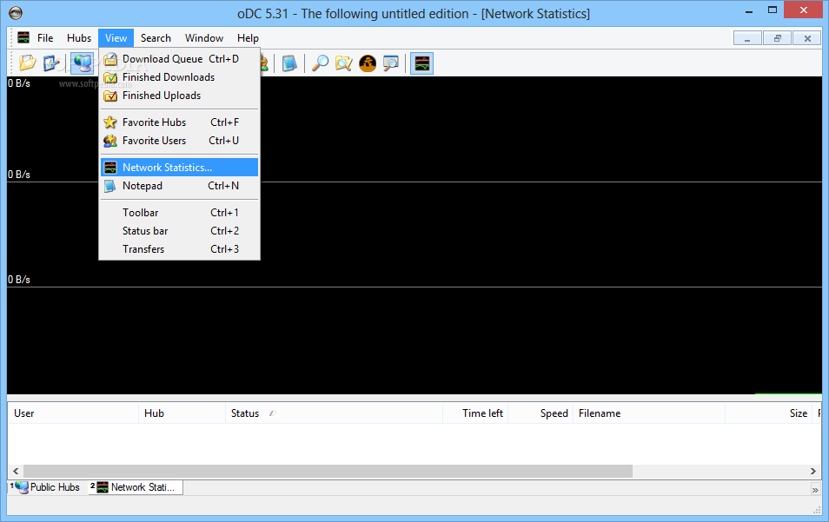The image size is (829, 522).
Task: Choose Finished Uploads in the View menu
Action: coord(179,96)
